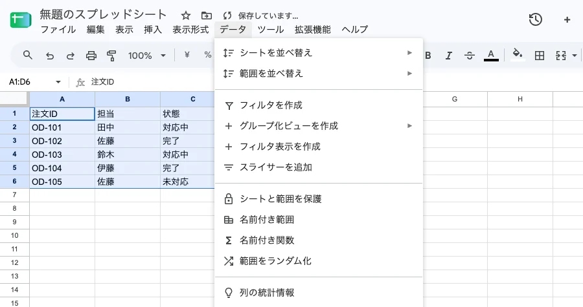Click the print icon
This screenshot has height=307, width=583.
point(91,56)
